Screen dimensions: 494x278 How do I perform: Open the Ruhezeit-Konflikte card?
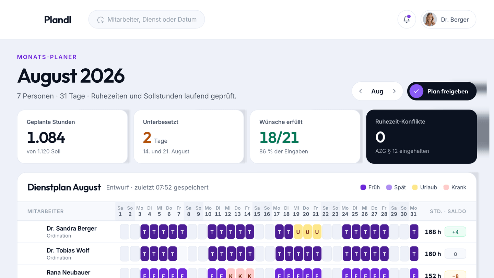click(422, 137)
